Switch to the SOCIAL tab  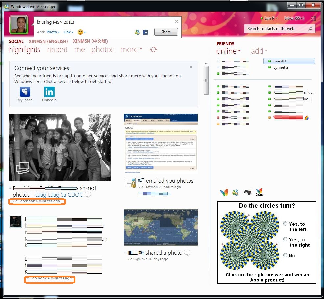click(16, 41)
